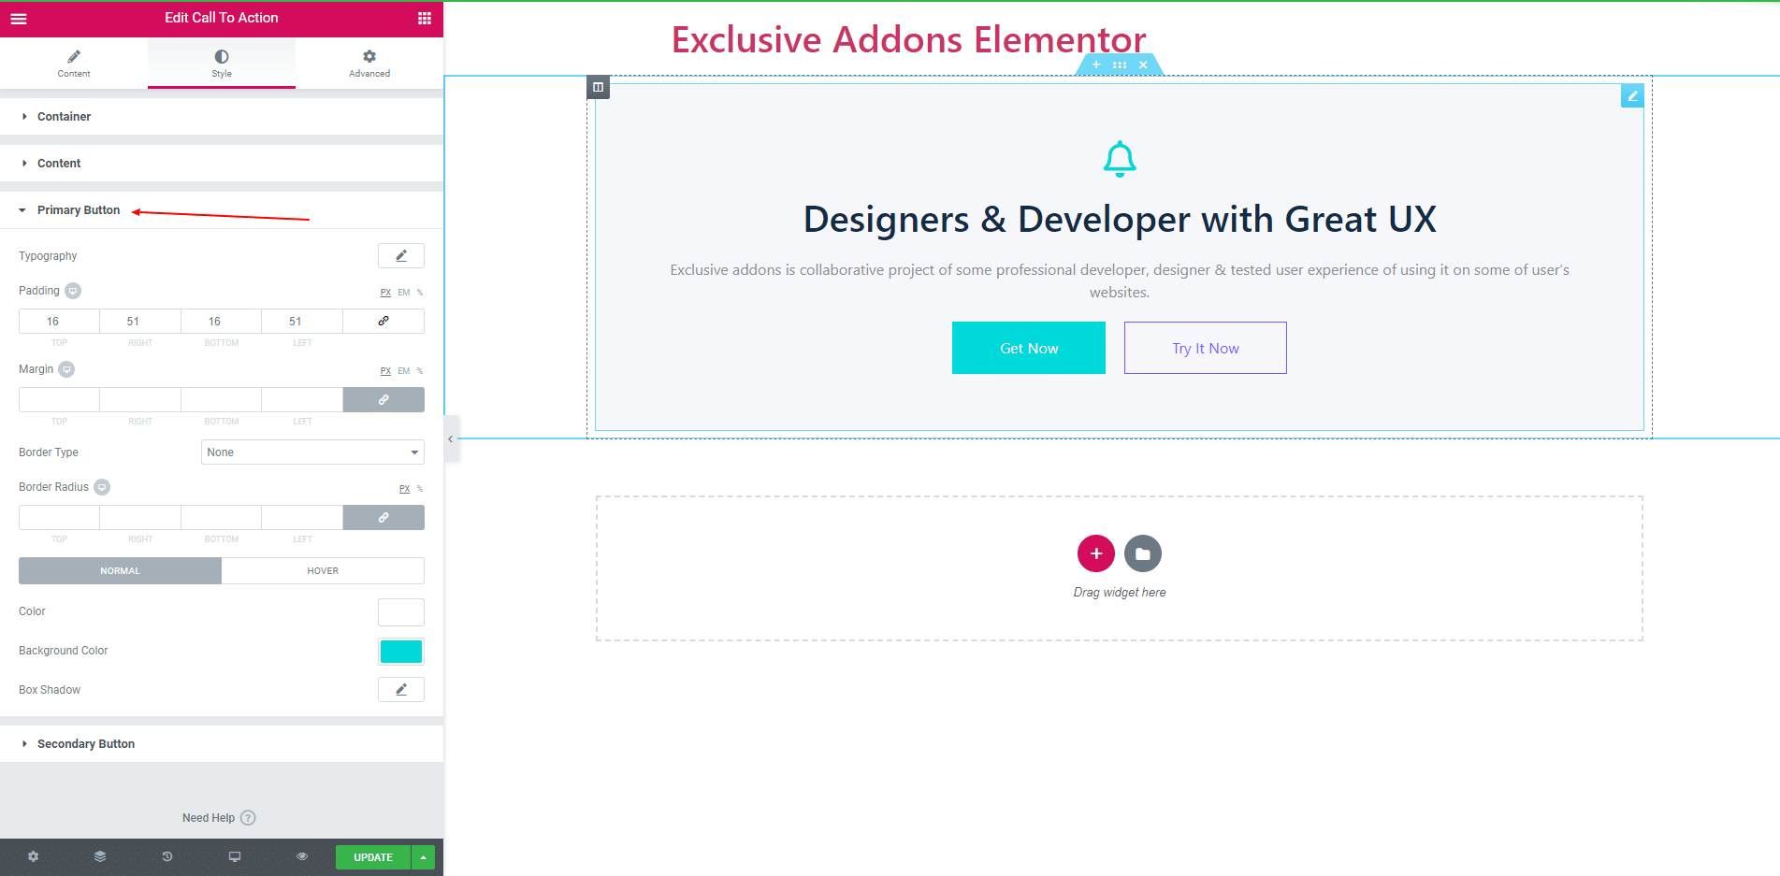Edit Typography with pencil icon

point(401,255)
